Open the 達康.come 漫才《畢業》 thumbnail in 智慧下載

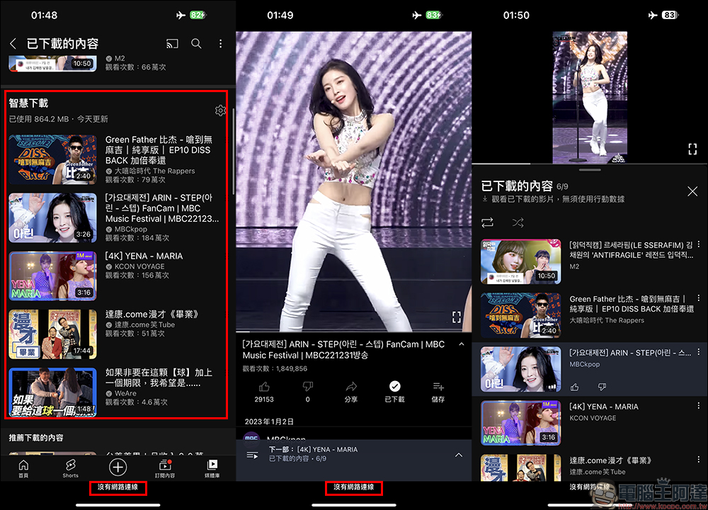53,334
